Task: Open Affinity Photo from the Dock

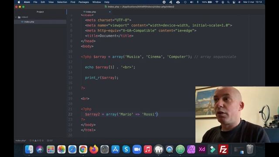Action: pyautogui.click(x=191, y=149)
